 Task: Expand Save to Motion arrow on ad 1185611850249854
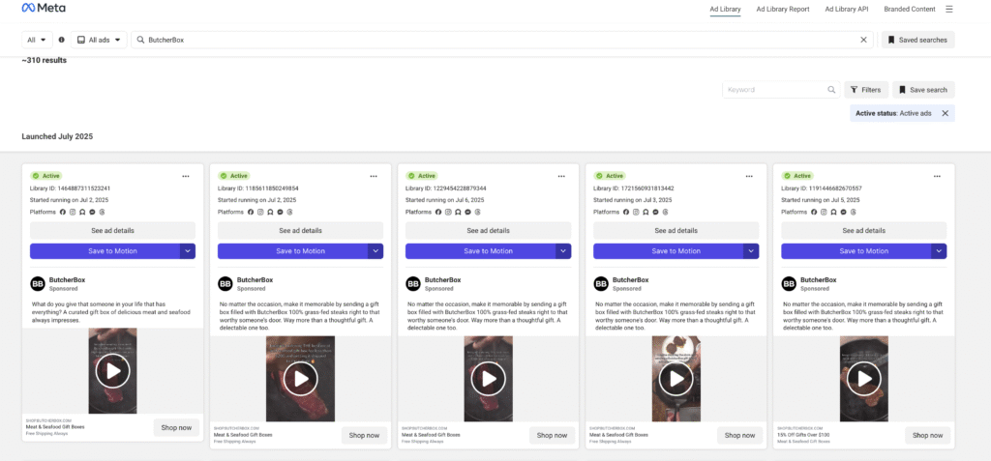point(375,251)
